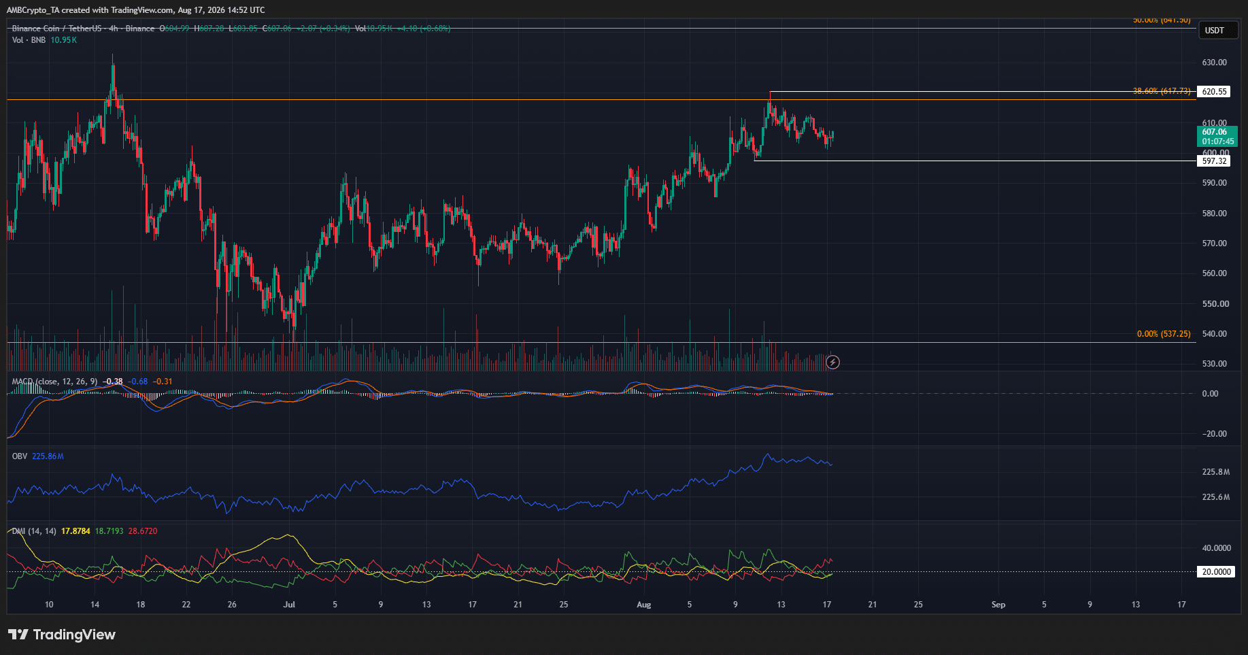Select the MACD (close, 12, 26, 9) legend
1248x655 pixels.
pos(54,382)
